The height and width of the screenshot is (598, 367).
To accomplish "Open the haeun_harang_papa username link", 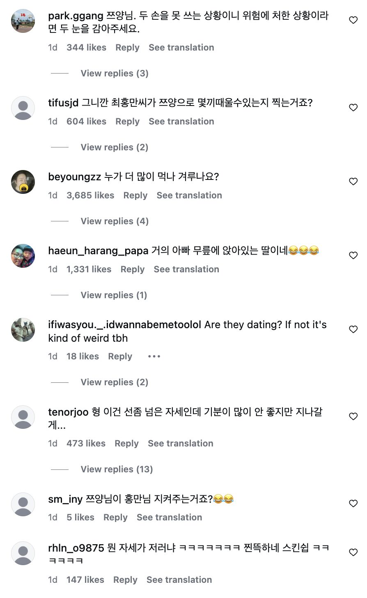I will pos(98,251).
